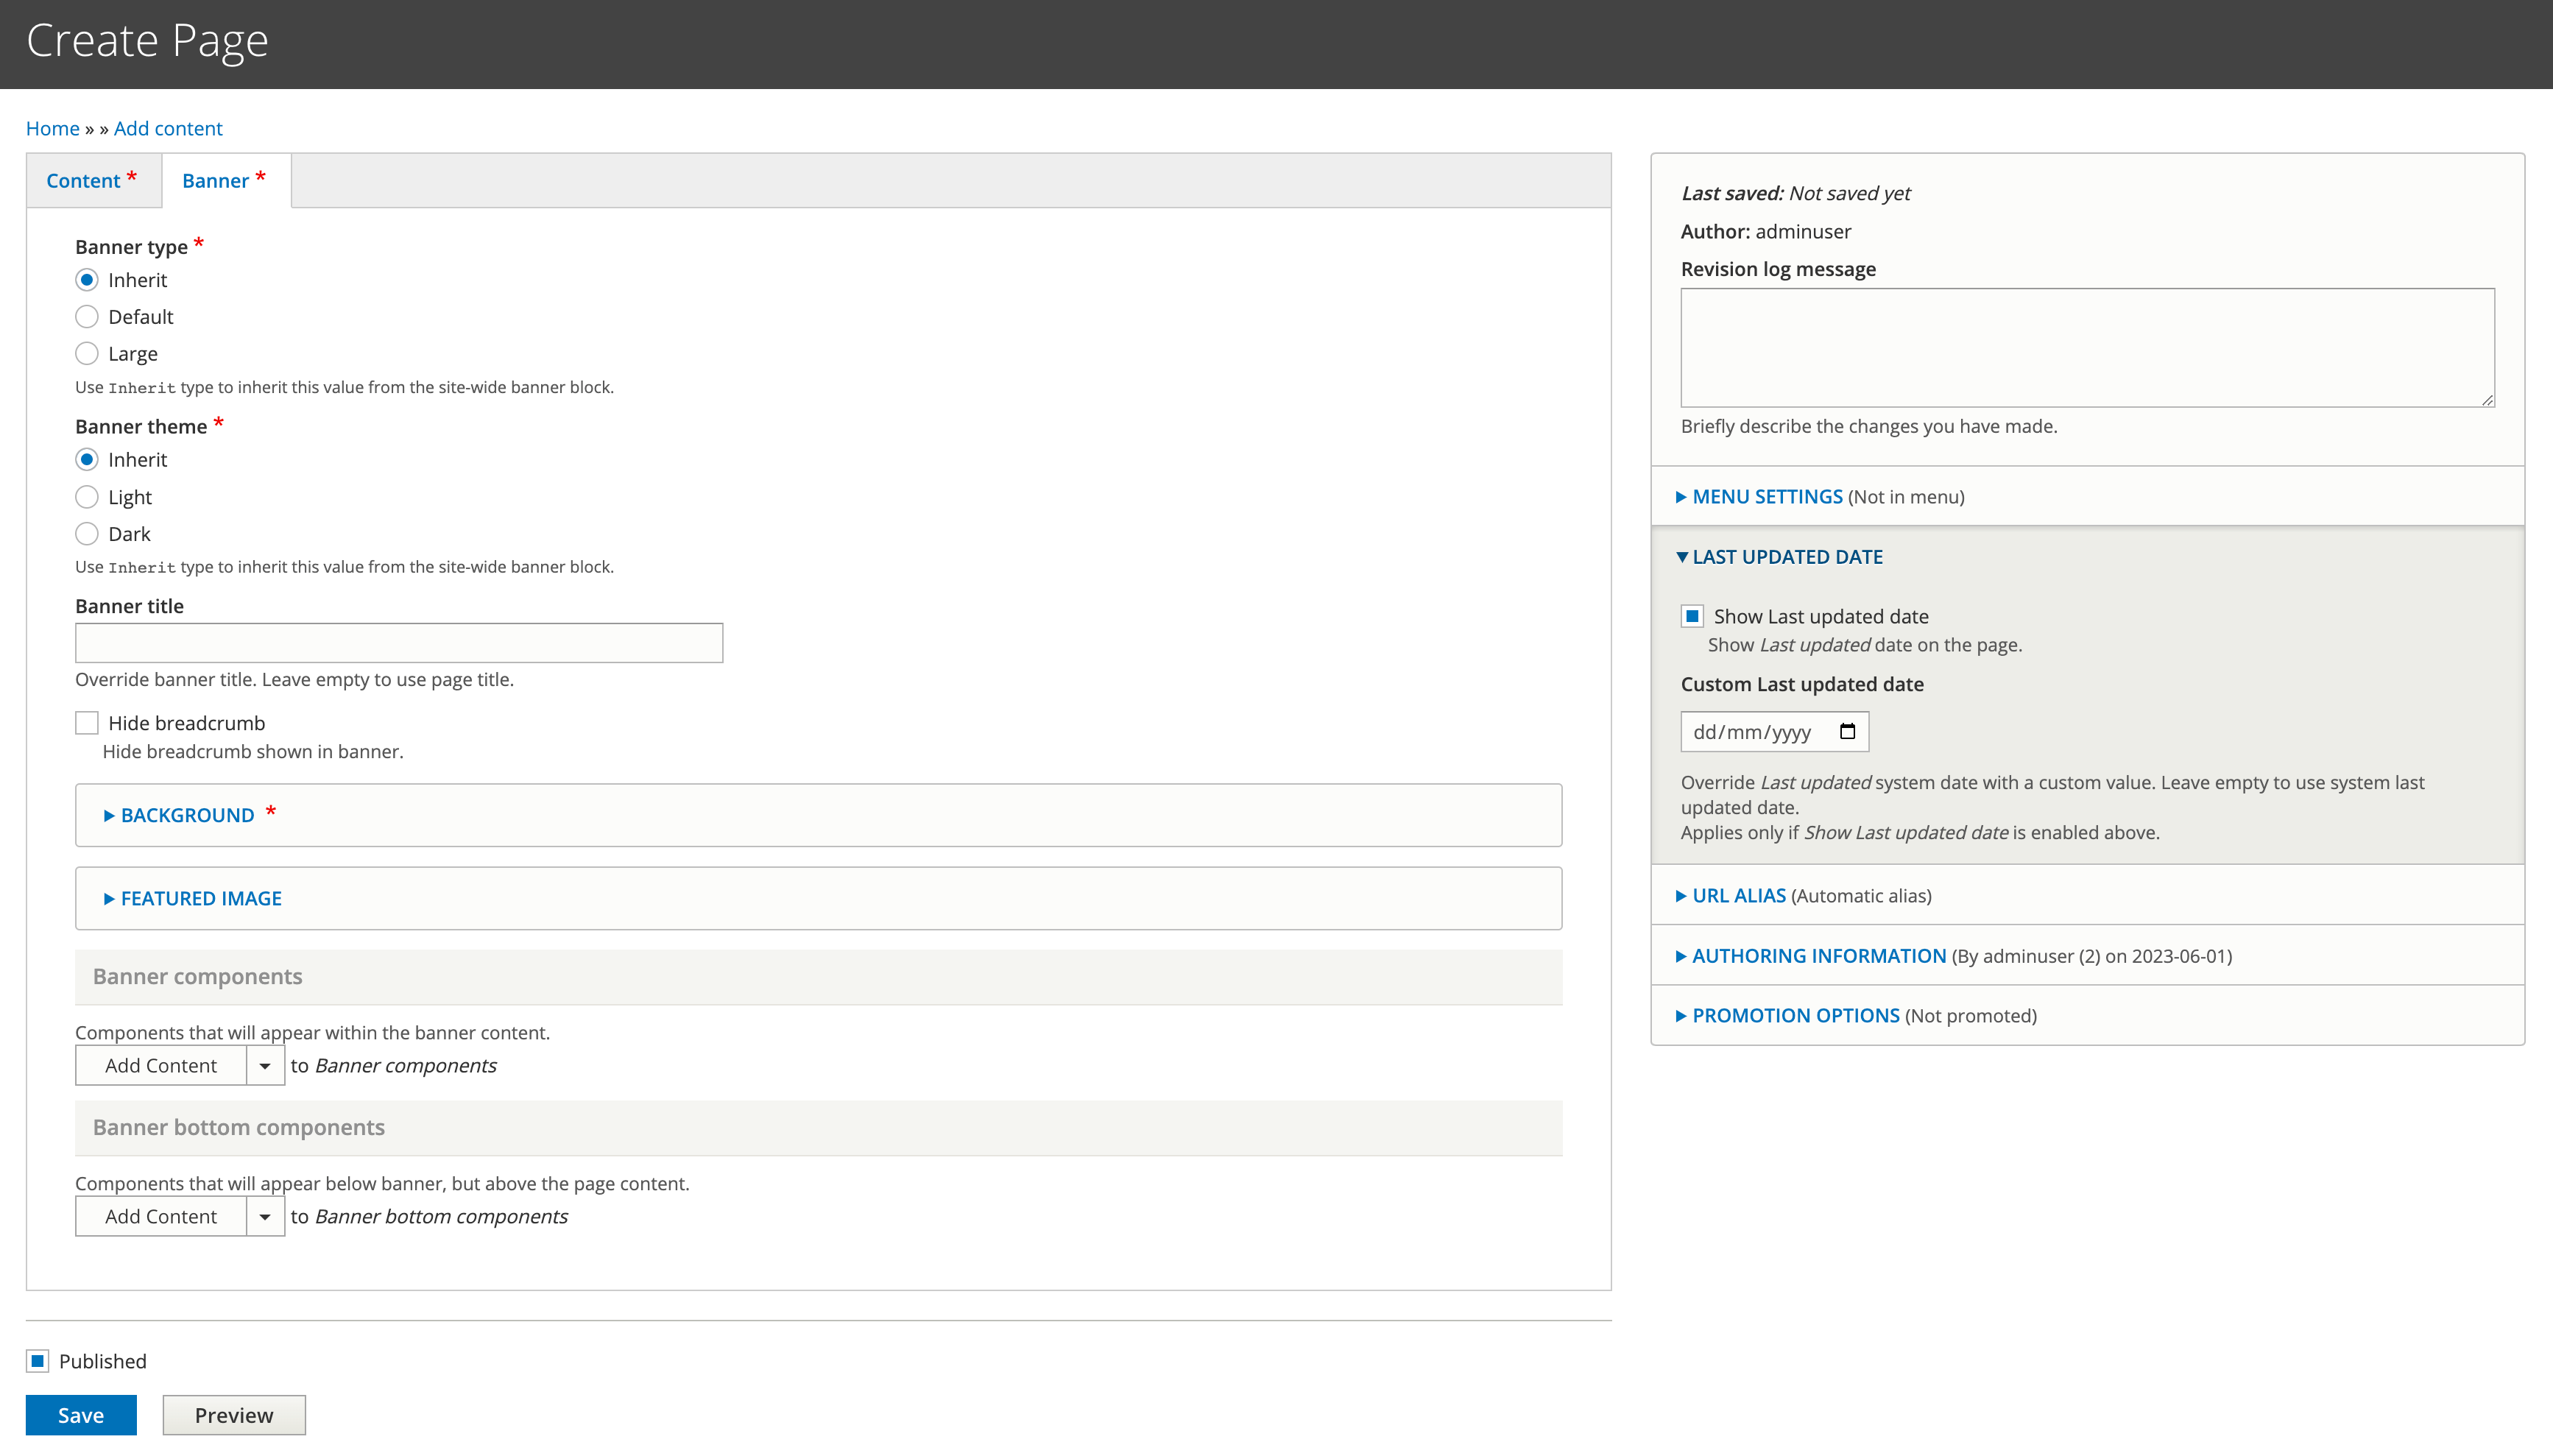Screen dimensions: 2553x1456
Task: Expand Promotion Options panel
Action: tap(1795, 1016)
